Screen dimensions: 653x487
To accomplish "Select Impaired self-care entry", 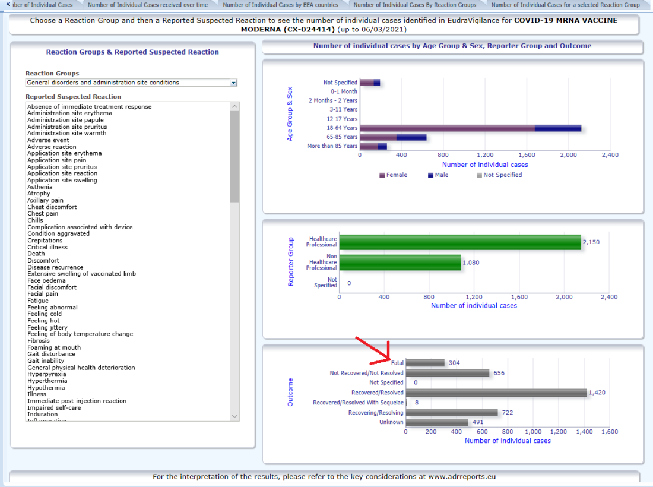I will pos(54,407).
